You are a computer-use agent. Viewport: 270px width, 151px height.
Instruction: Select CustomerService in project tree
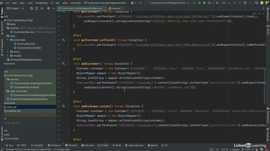click(x=24, y=32)
